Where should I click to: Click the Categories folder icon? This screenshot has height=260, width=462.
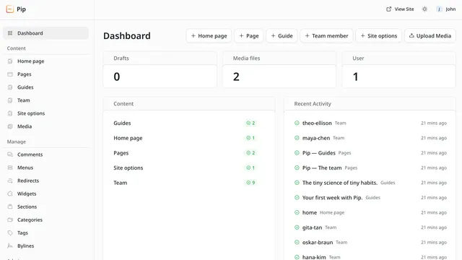[10, 220]
